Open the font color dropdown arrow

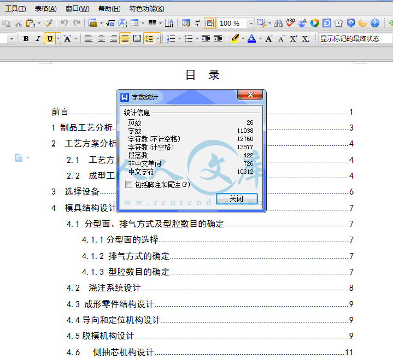tap(260, 39)
